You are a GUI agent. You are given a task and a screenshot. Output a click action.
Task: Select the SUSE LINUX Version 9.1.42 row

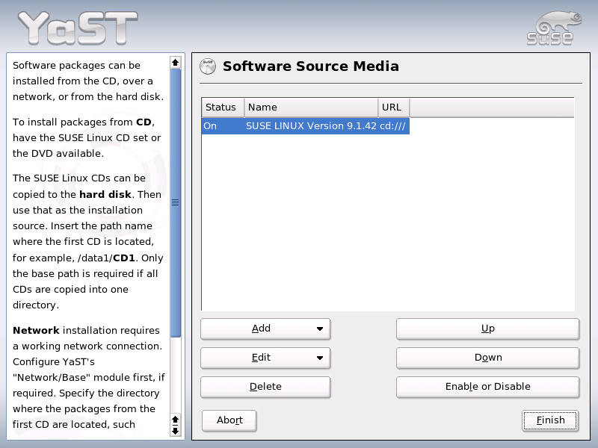(306, 126)
